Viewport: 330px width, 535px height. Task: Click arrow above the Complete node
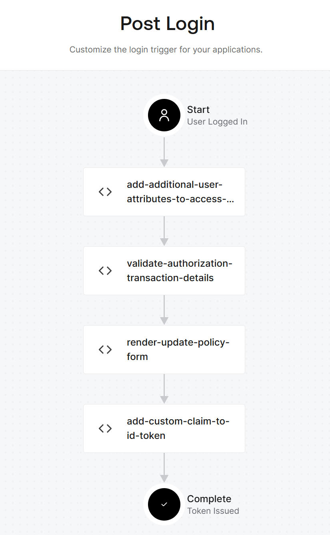pyautogui.click(x=164, y=468)
